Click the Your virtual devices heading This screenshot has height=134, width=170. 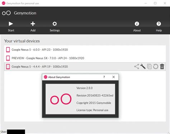(22, 41)
